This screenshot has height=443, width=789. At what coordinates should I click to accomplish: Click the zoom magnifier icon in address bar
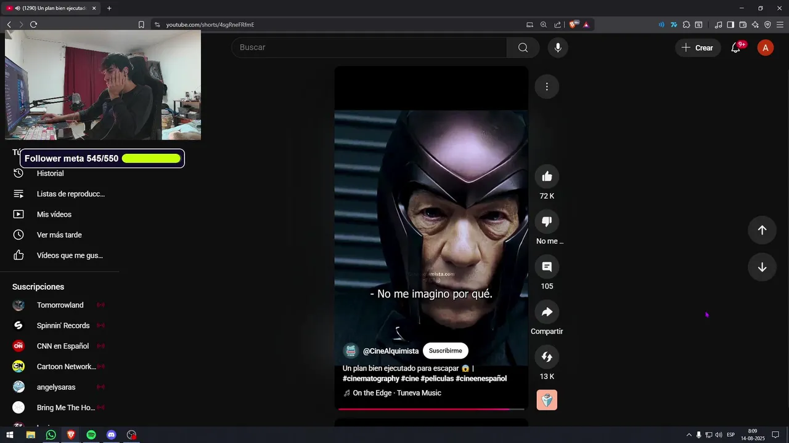(544, 25)
